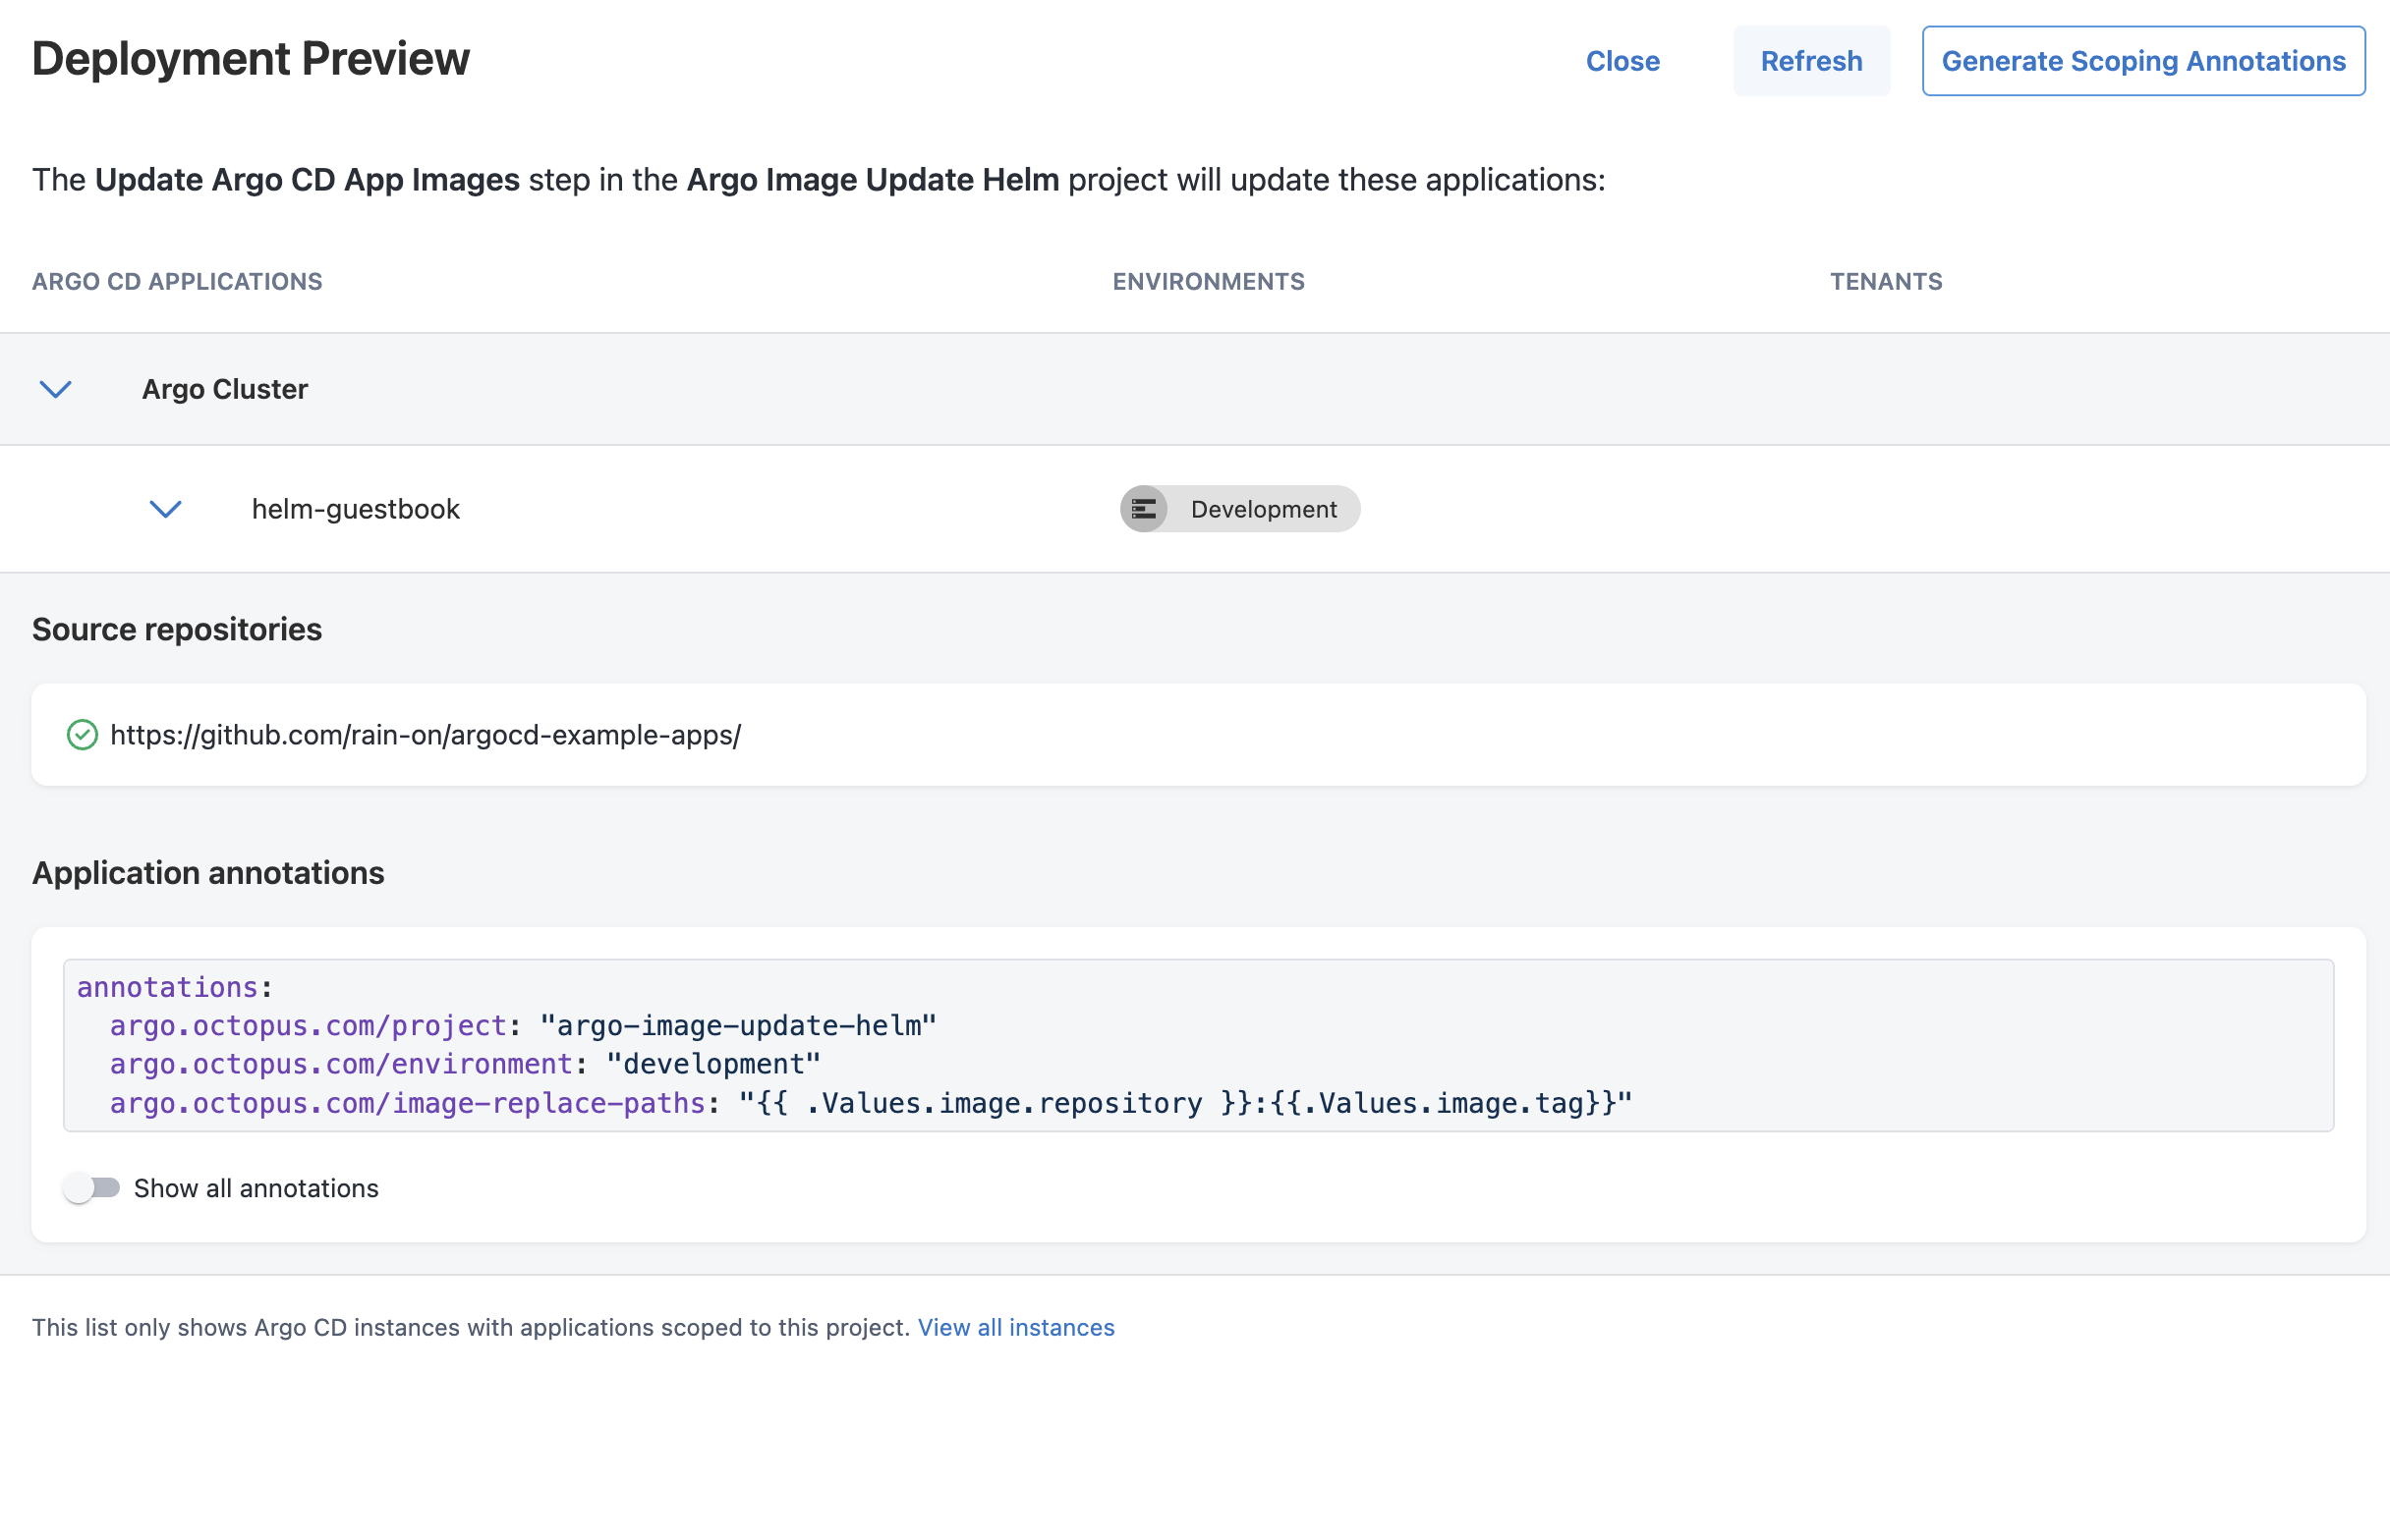Click the green checkmark beside repository URL
Image resolution: width=2390 pixels, height=1540 pixels.
(82, 735)
